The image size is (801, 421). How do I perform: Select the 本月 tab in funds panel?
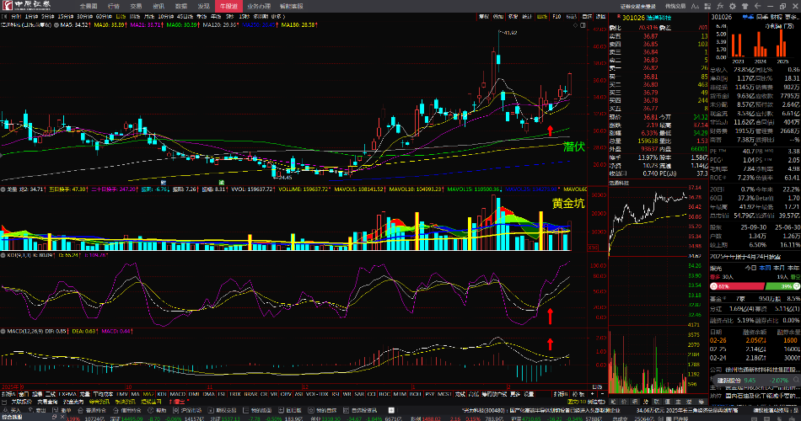[779, 268]
